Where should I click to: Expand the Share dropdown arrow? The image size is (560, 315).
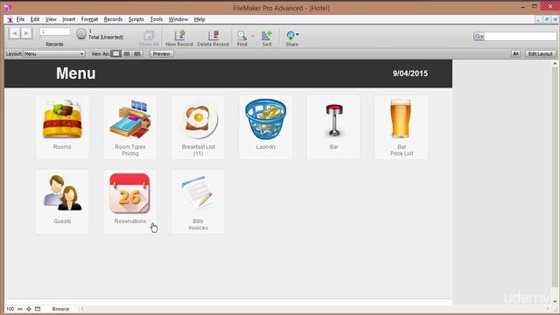(x=297, y=35)
